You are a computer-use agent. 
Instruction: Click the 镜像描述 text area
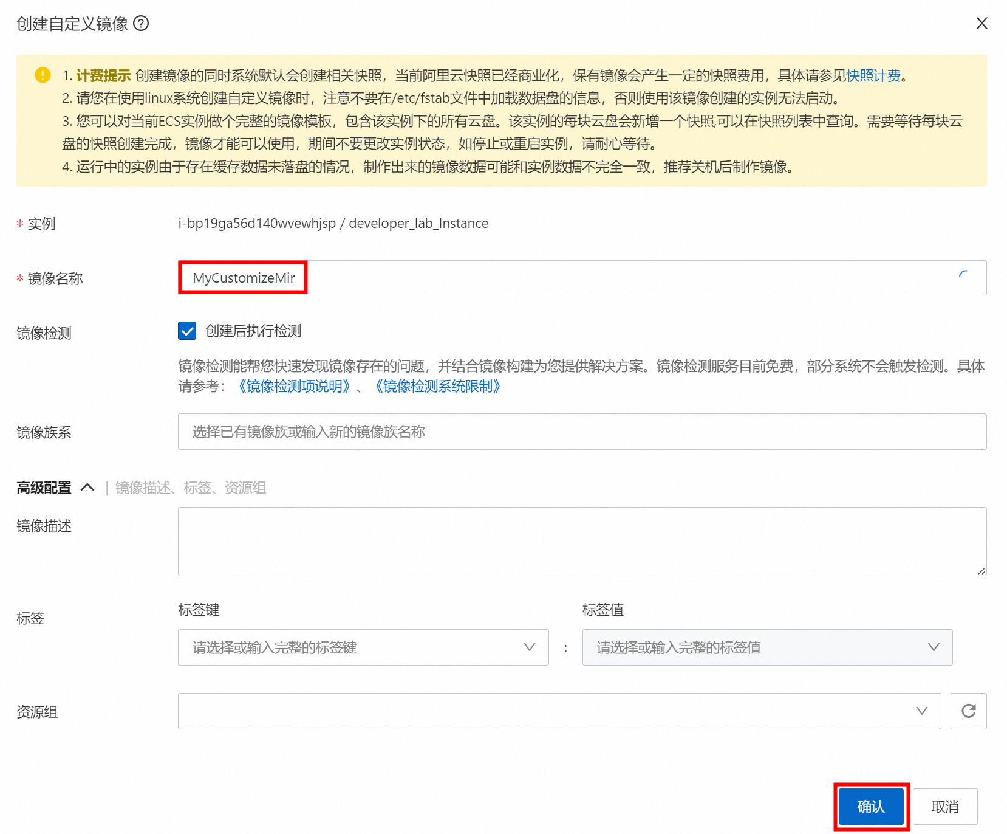click(582, 542)
